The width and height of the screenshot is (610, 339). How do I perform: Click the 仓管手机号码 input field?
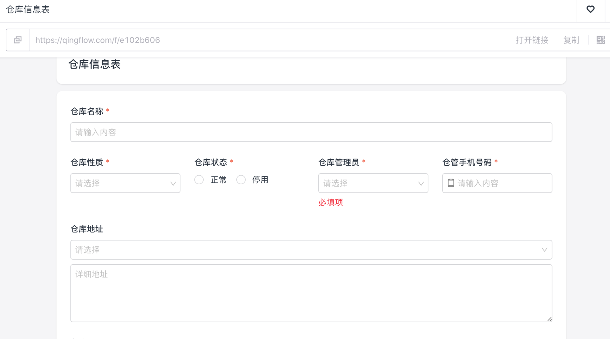point(502,183)
